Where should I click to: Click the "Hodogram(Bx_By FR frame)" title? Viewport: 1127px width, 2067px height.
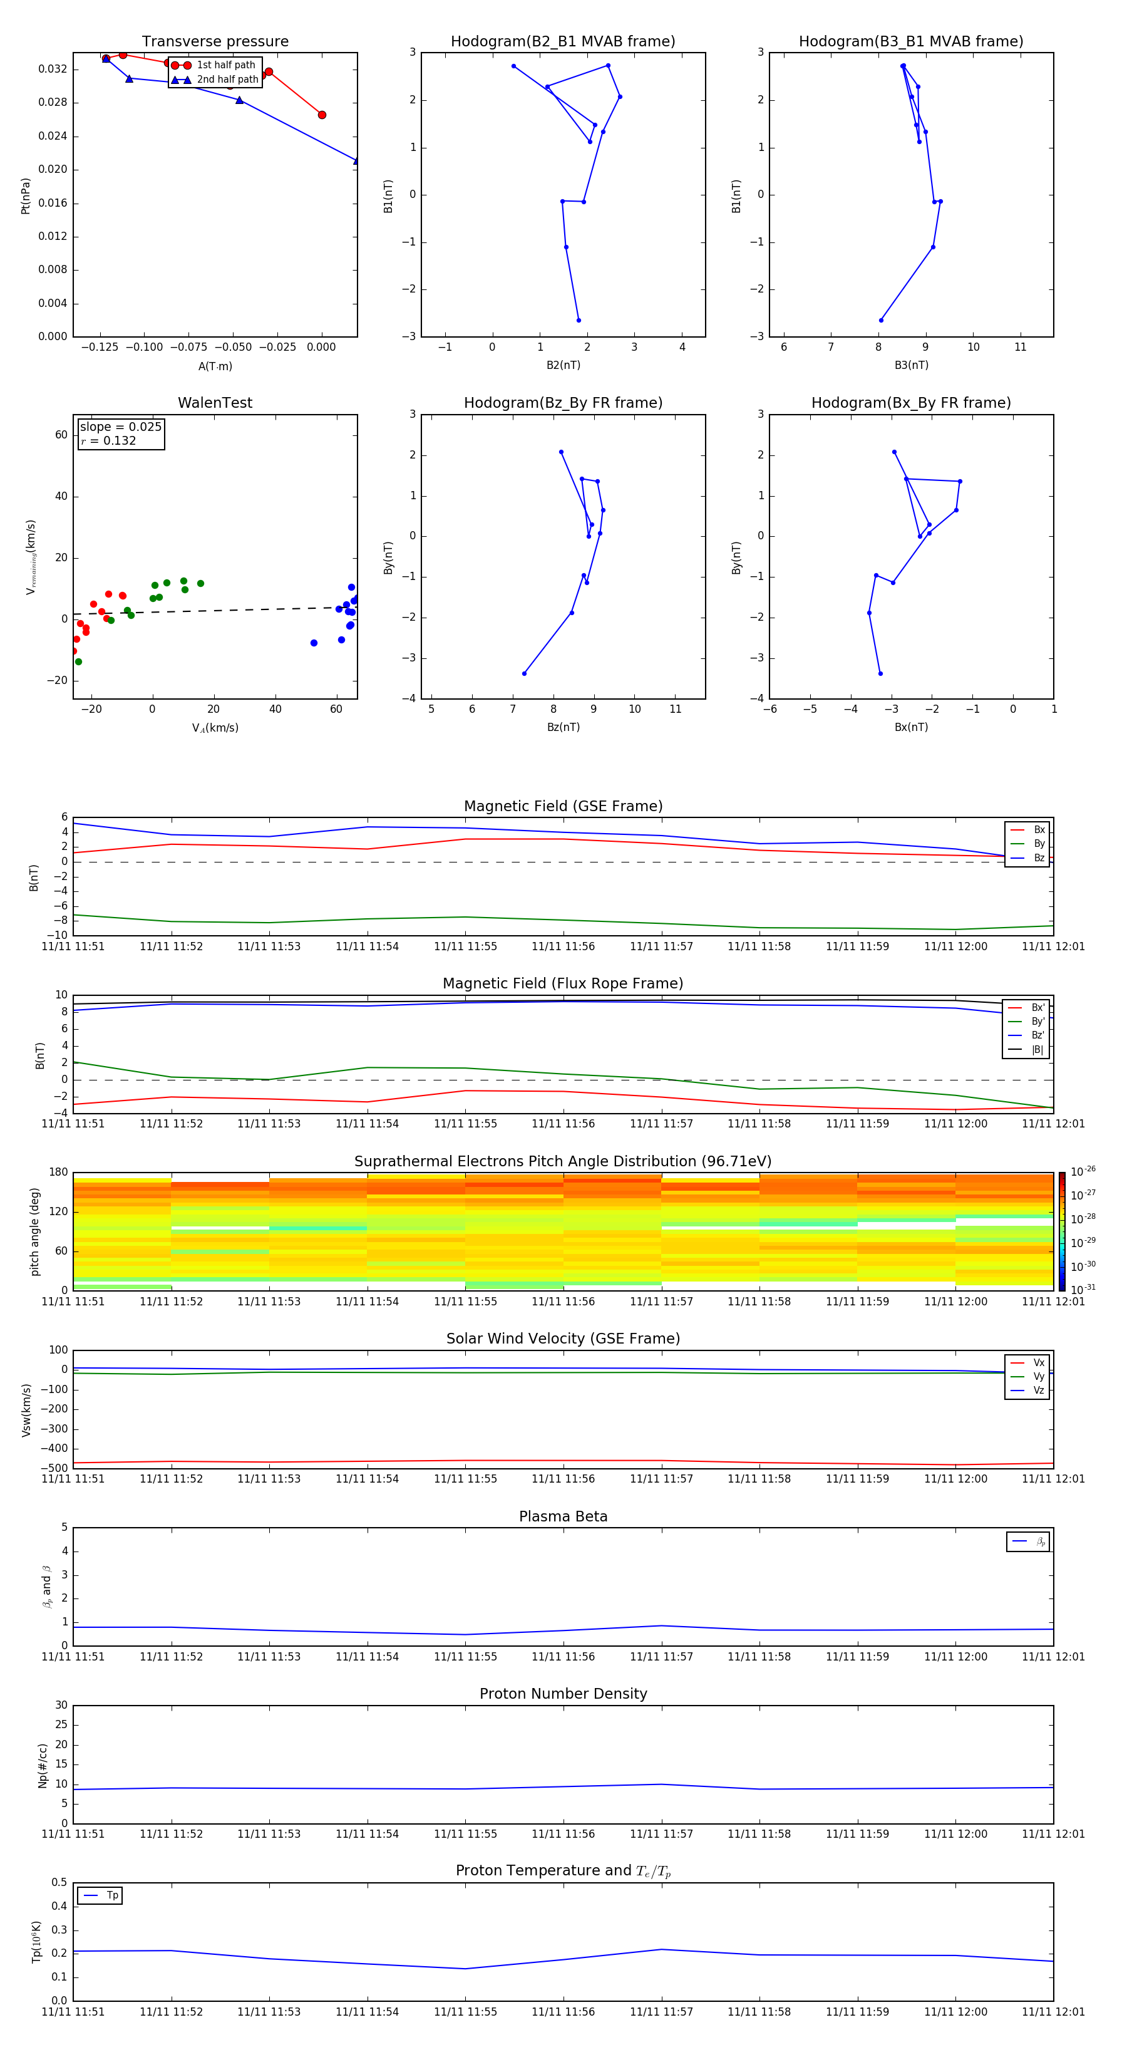(x=911, y=403)
